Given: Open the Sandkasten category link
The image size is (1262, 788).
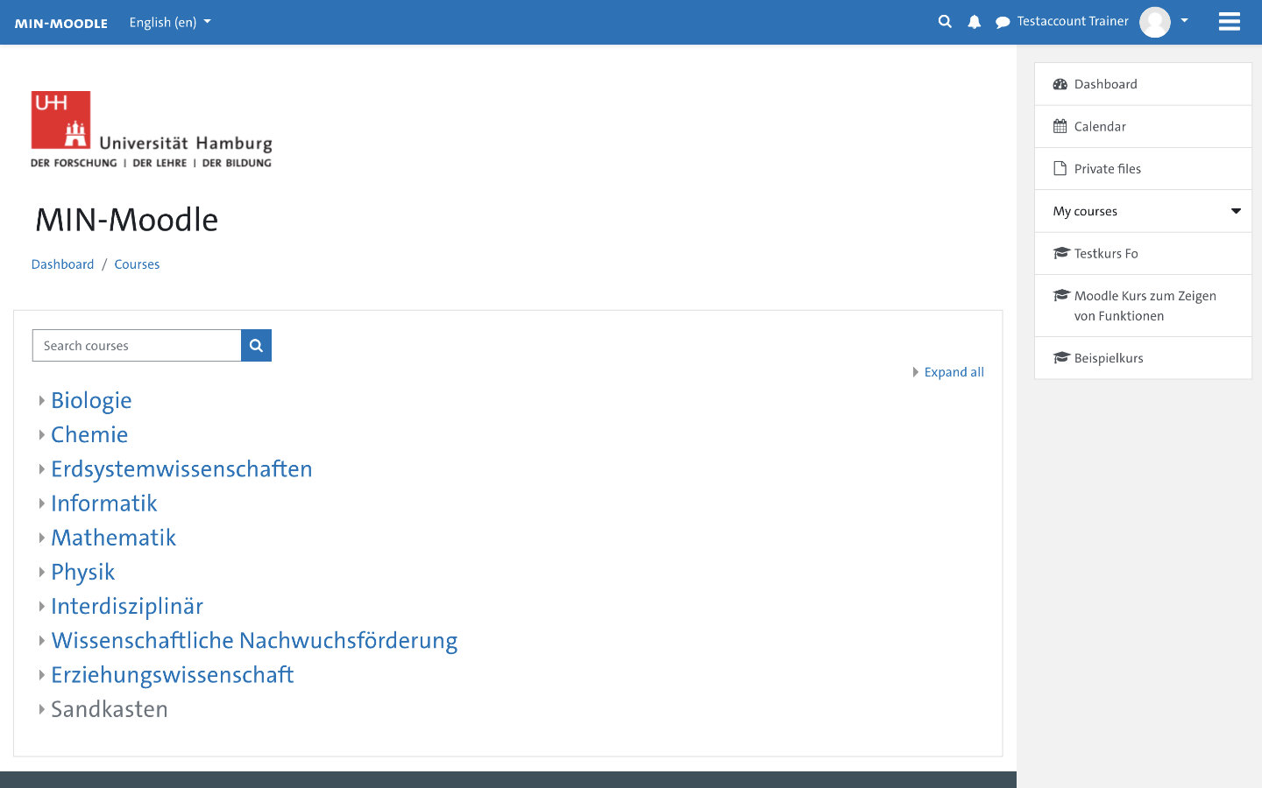Looking at the screenshot, I should [109, 709].
